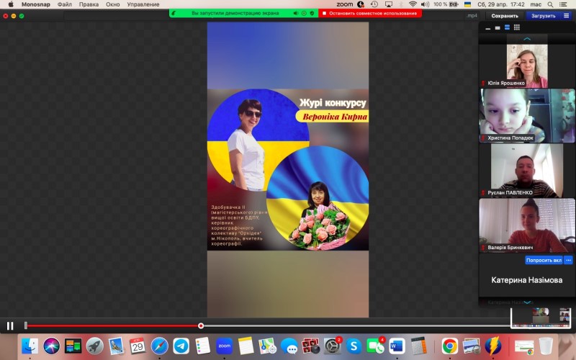Open Notification Center list icon in the menu bar
This screenshot has height=360, width=576.
563,4
